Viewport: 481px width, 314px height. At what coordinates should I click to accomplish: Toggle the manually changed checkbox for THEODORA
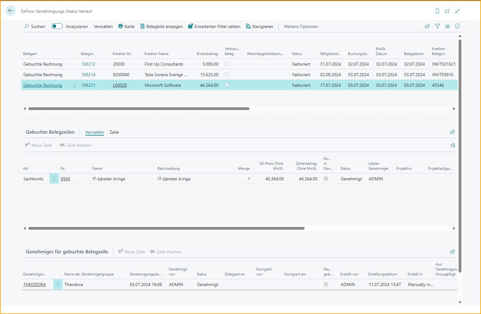(x=326, y=284)
